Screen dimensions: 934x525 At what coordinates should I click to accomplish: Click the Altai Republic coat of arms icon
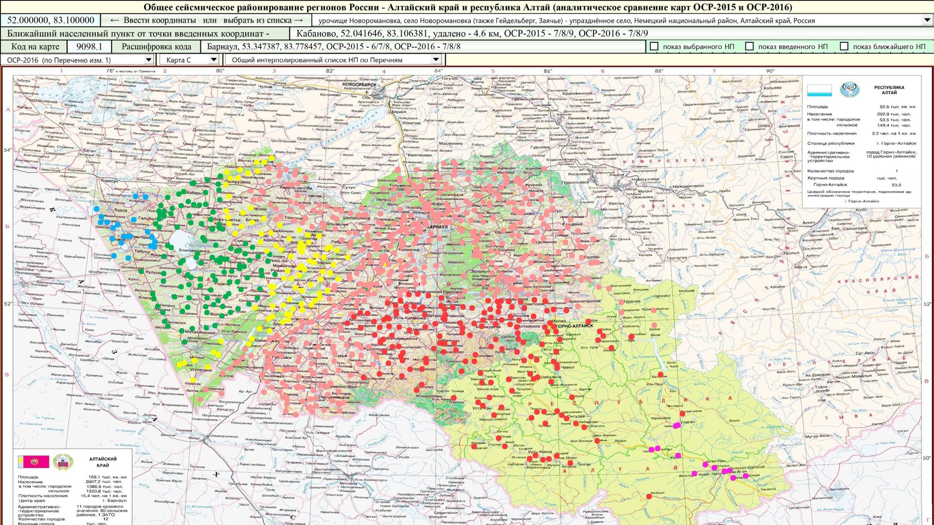(849, 90)
